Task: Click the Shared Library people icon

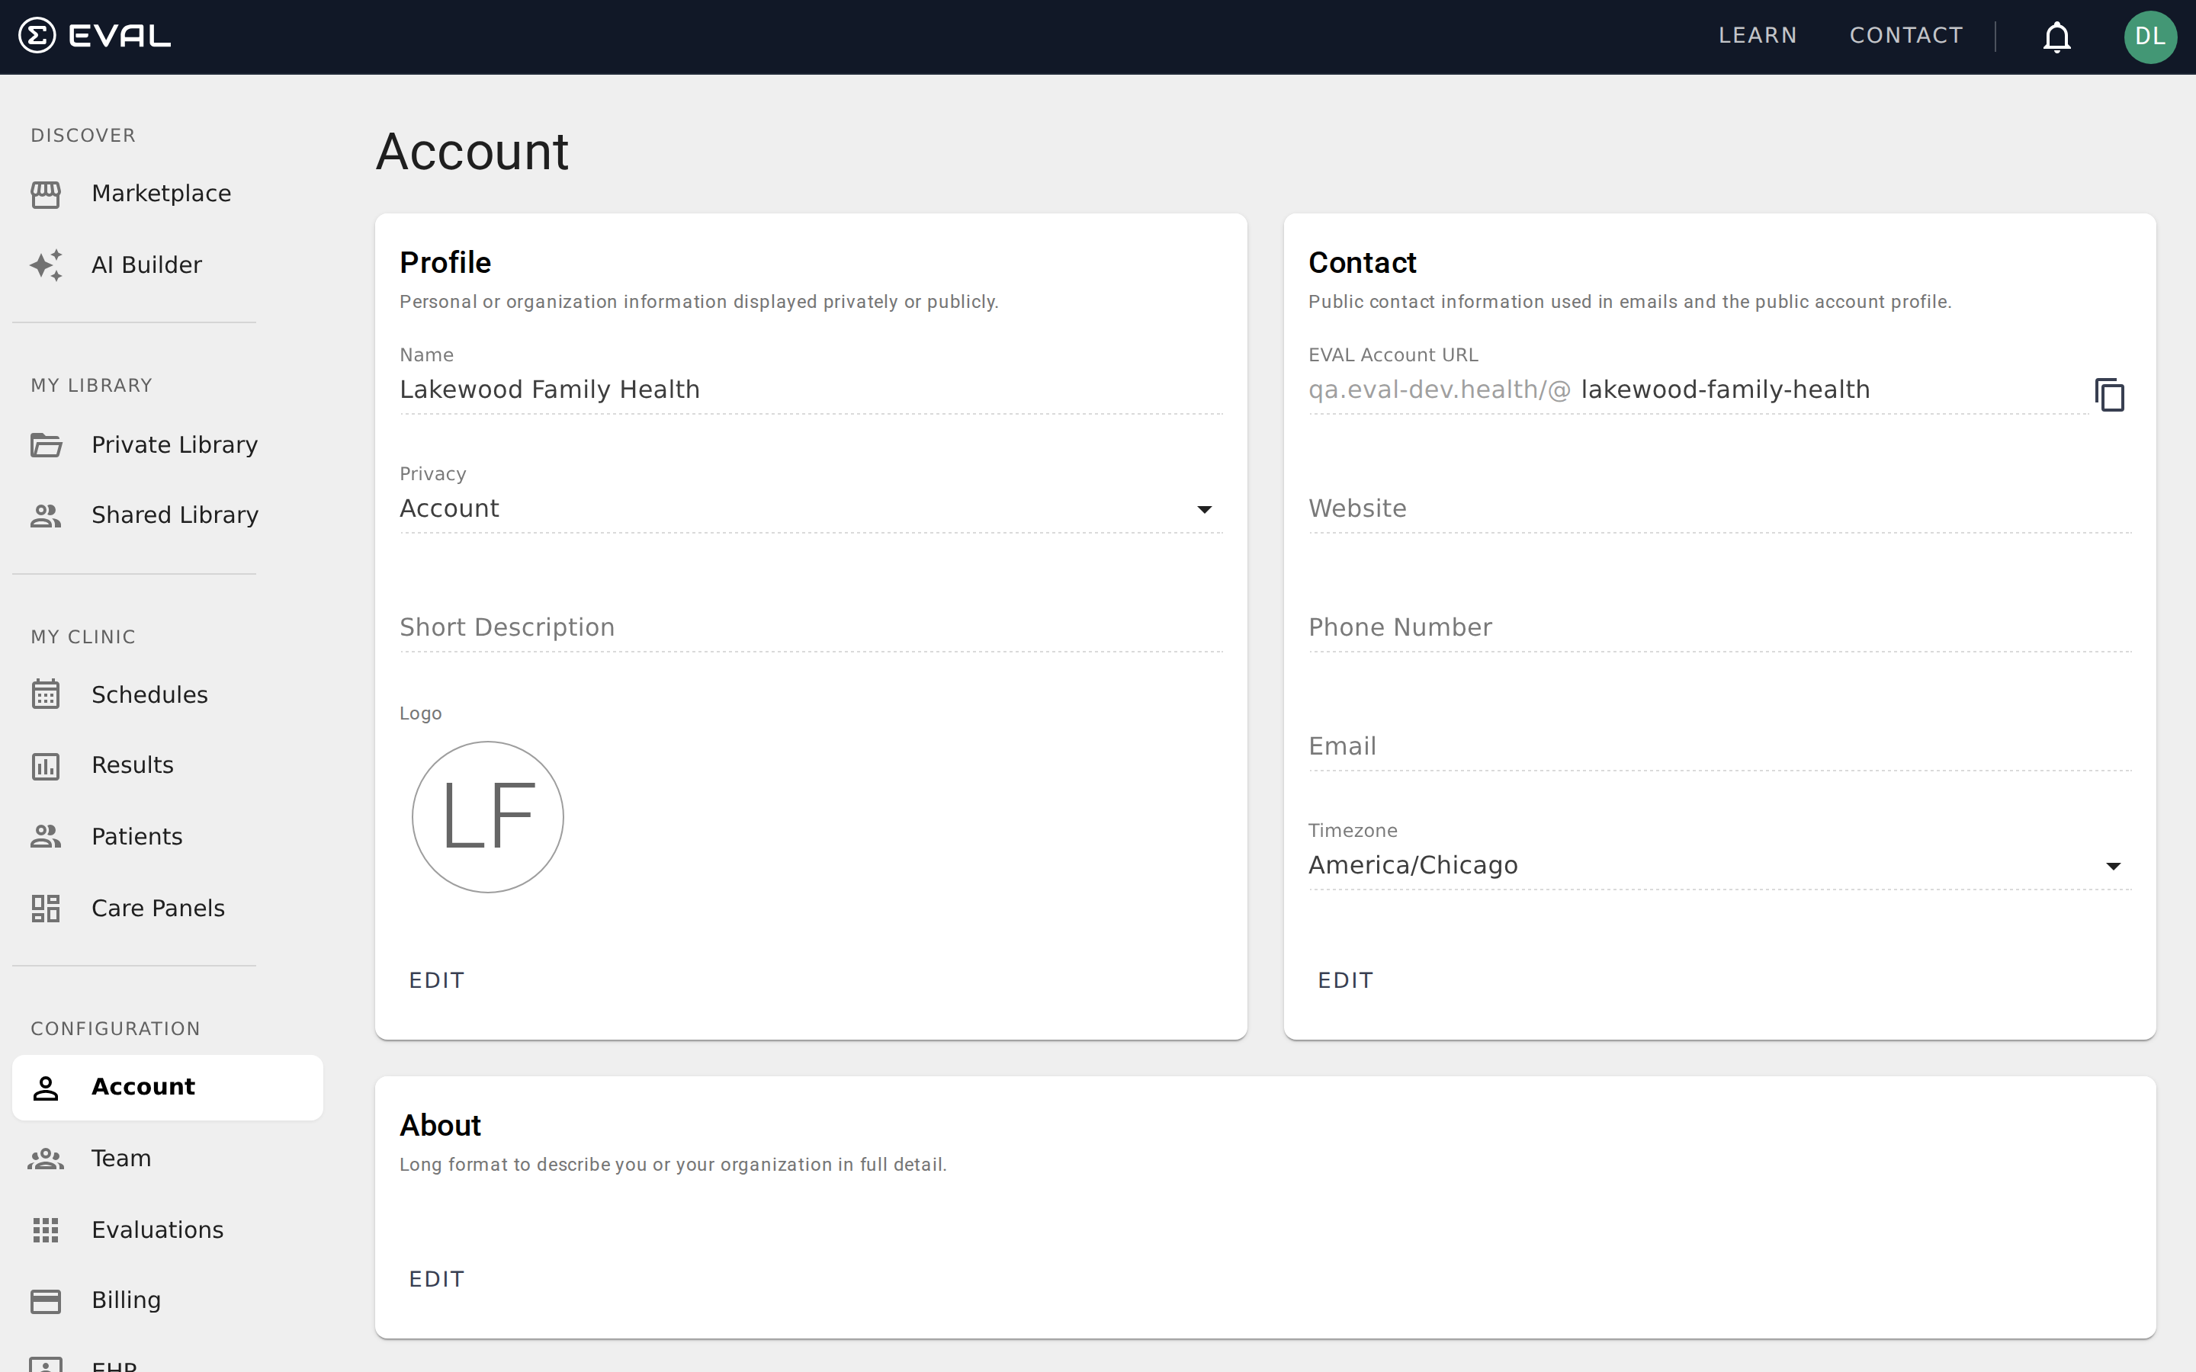Action: 47,515
